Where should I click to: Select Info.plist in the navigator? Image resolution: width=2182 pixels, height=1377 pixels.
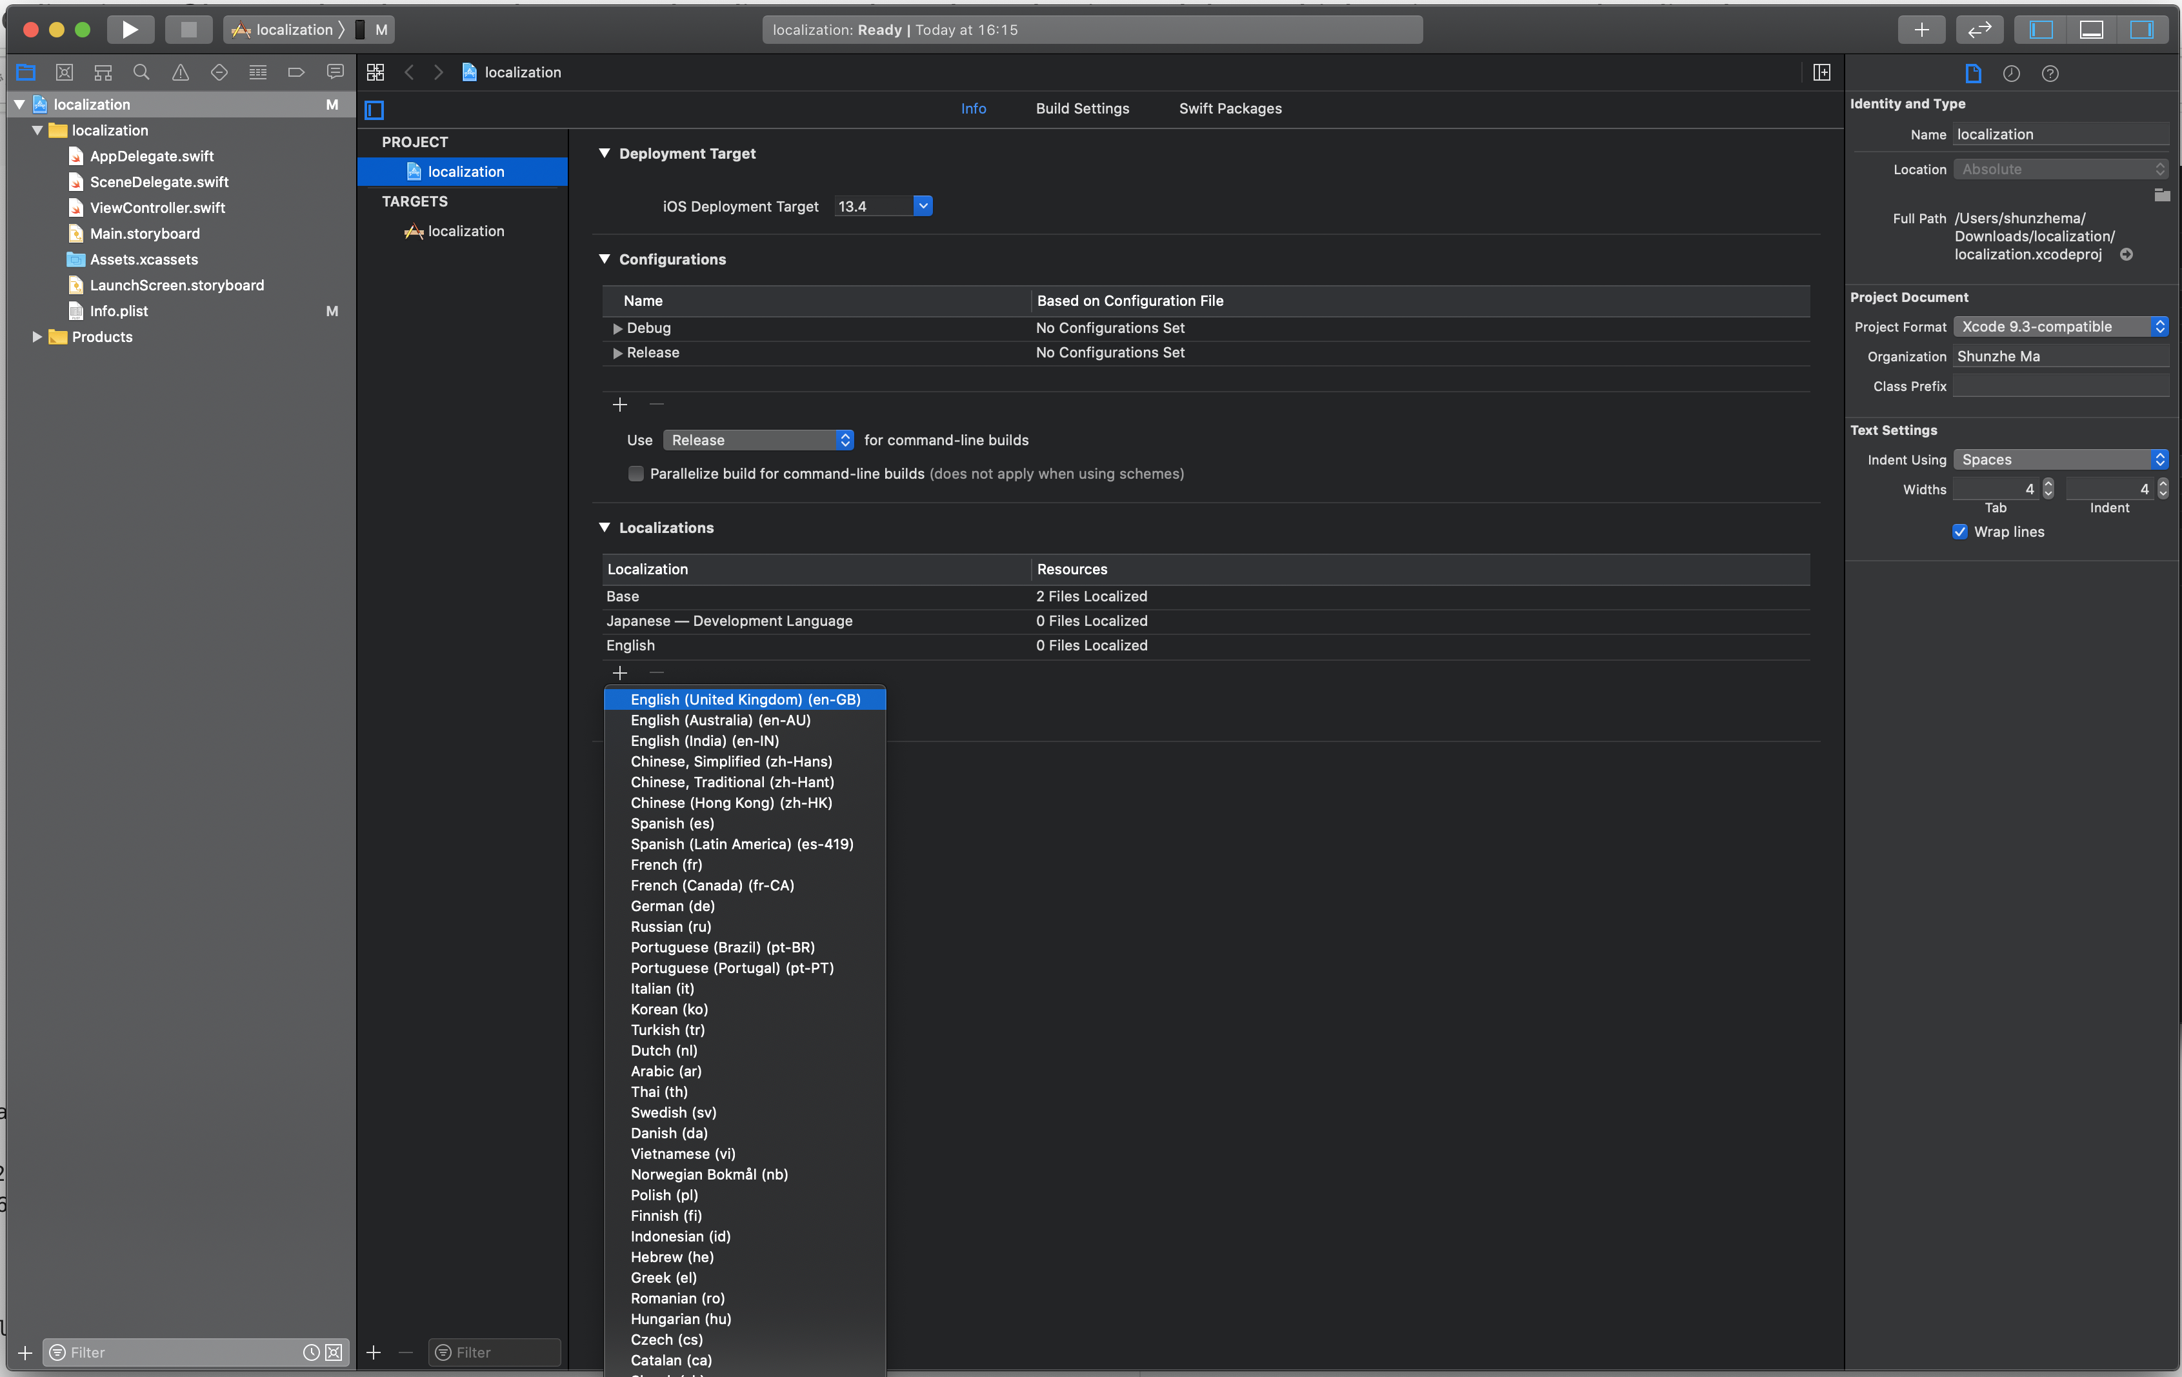[119, 311]
